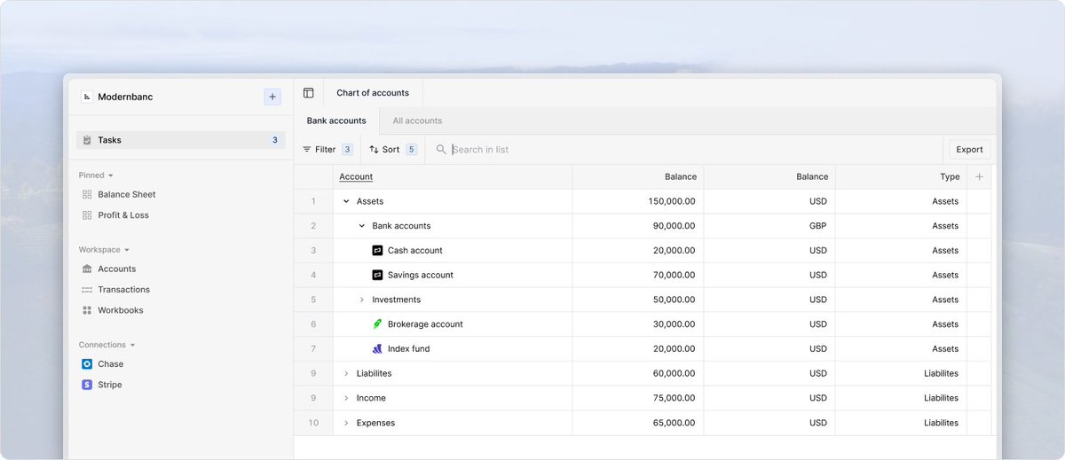Click the Stripe connection icon
1065x460 pixels.
click(87, 385)
